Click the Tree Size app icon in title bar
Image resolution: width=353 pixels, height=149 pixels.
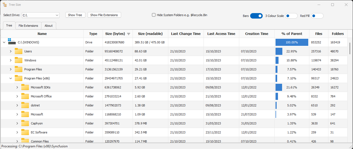click(x=5, y=5)
